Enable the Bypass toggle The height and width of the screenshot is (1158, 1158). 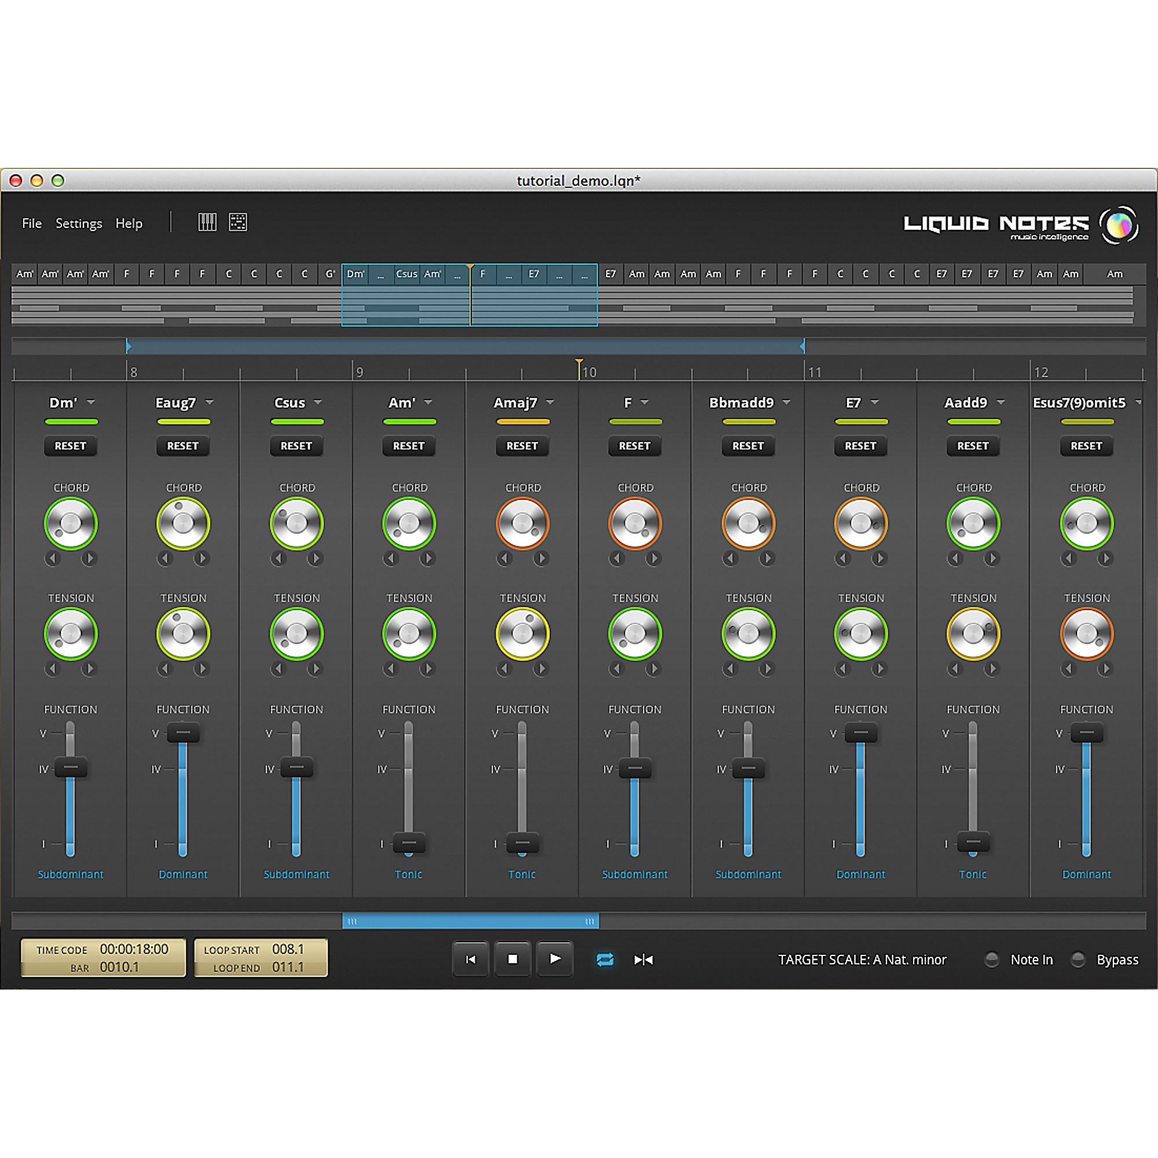[1078, 959]
